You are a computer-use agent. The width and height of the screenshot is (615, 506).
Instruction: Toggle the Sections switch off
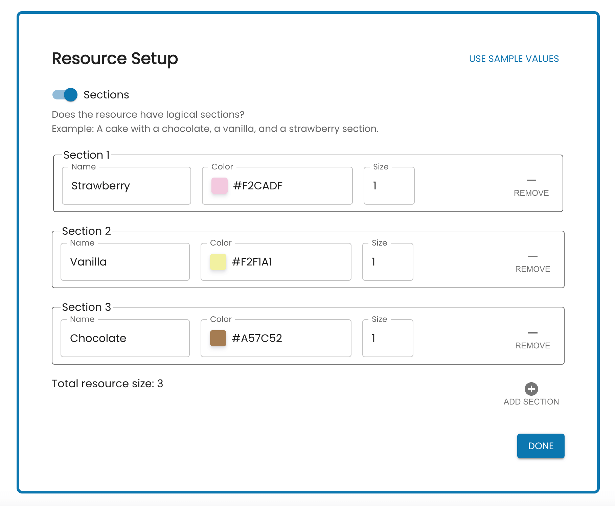[65, 95]
